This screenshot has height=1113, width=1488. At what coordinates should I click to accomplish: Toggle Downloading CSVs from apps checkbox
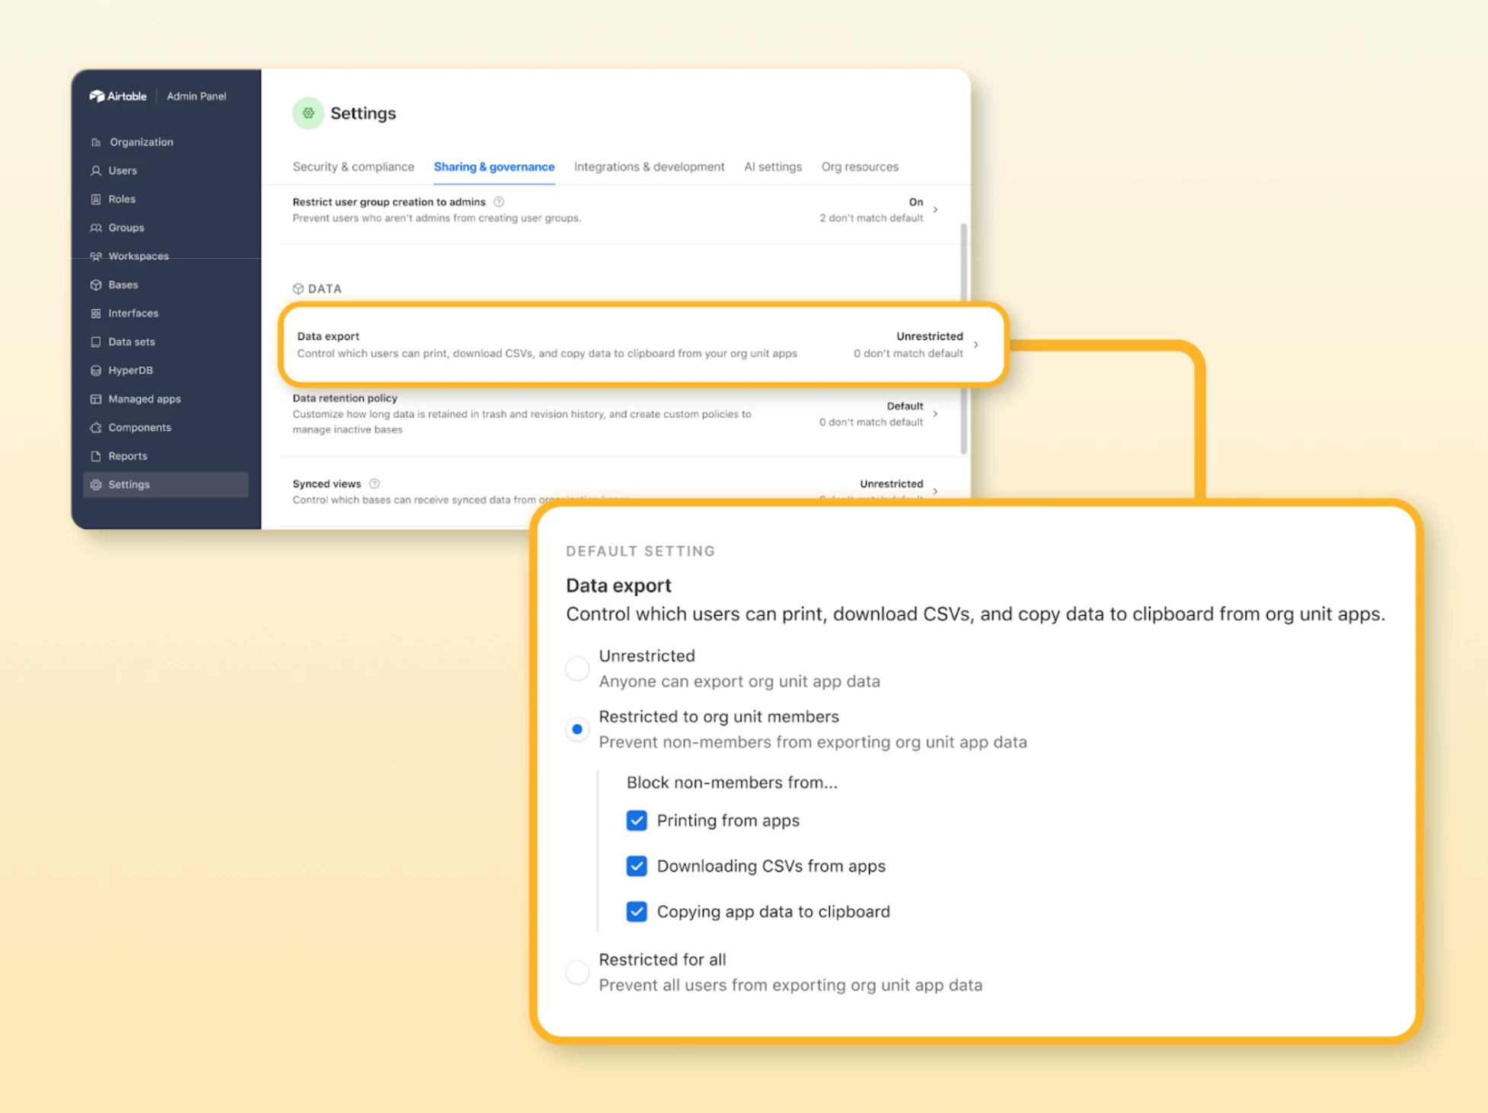(637, 866)
